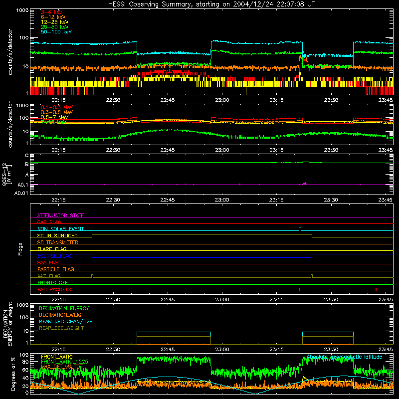The width and height of the screenshot is (399, 399).
Task: Click the SAA_FLAG label
Action: (x=49, y=262)
